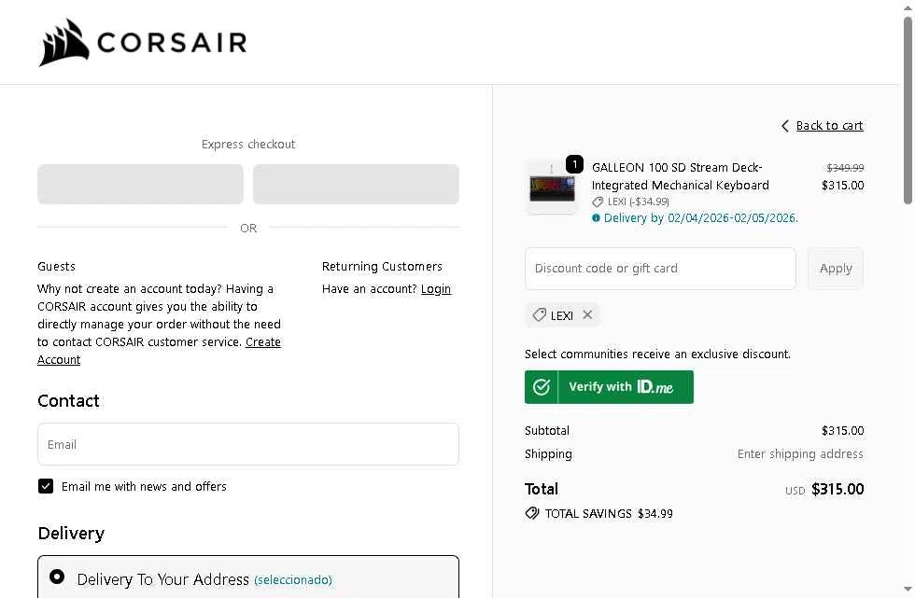Click the Corsair sails logo
The width and height of the screenshot is (915, 598).
click(x=64, y=43)
